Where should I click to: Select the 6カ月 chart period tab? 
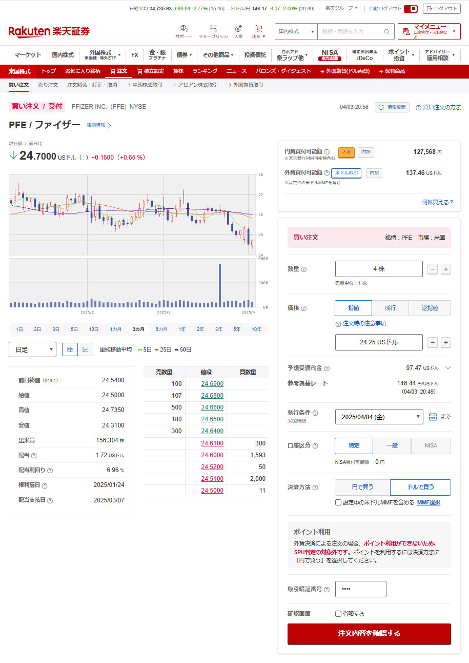pos(161,329)
